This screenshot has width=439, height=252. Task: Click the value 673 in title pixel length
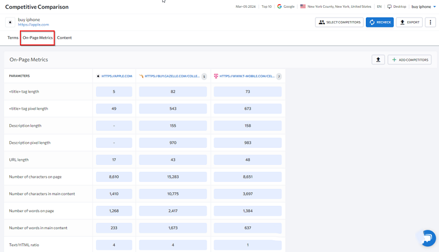pos(248,109)
